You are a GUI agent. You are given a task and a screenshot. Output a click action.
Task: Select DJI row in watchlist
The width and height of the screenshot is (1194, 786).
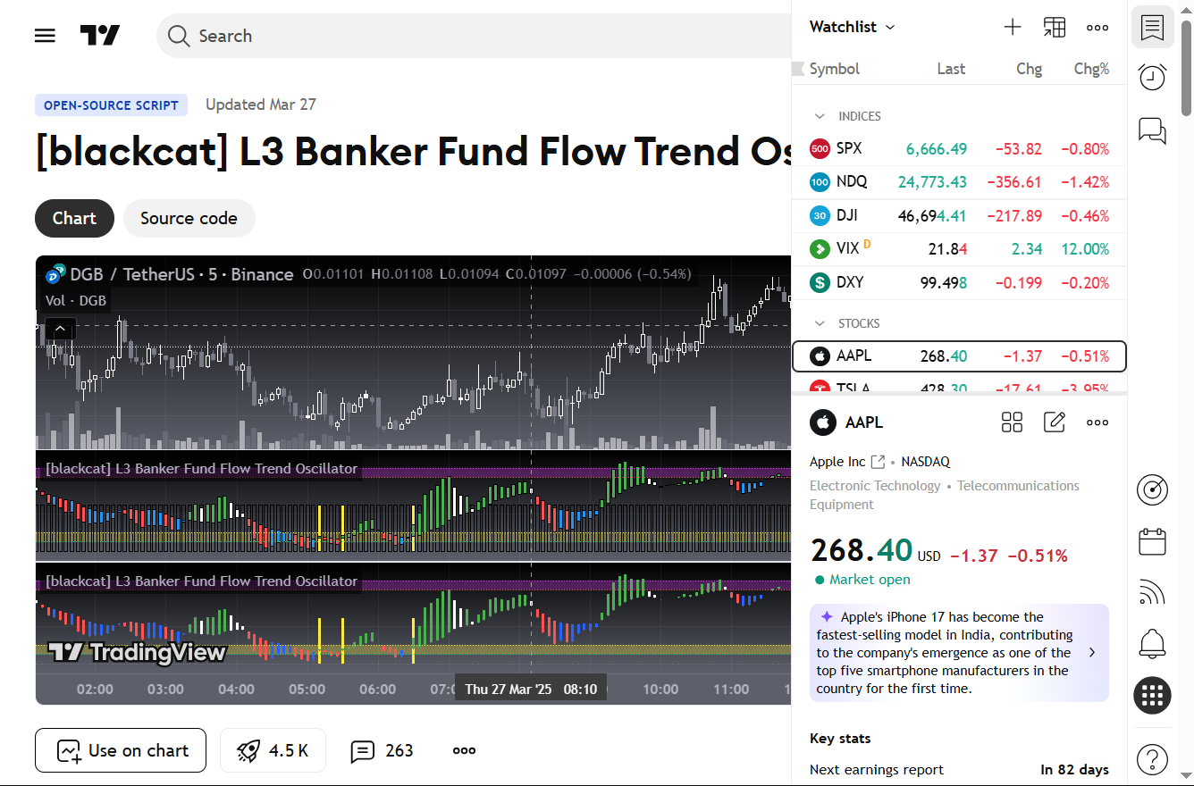tap(959, 215)
